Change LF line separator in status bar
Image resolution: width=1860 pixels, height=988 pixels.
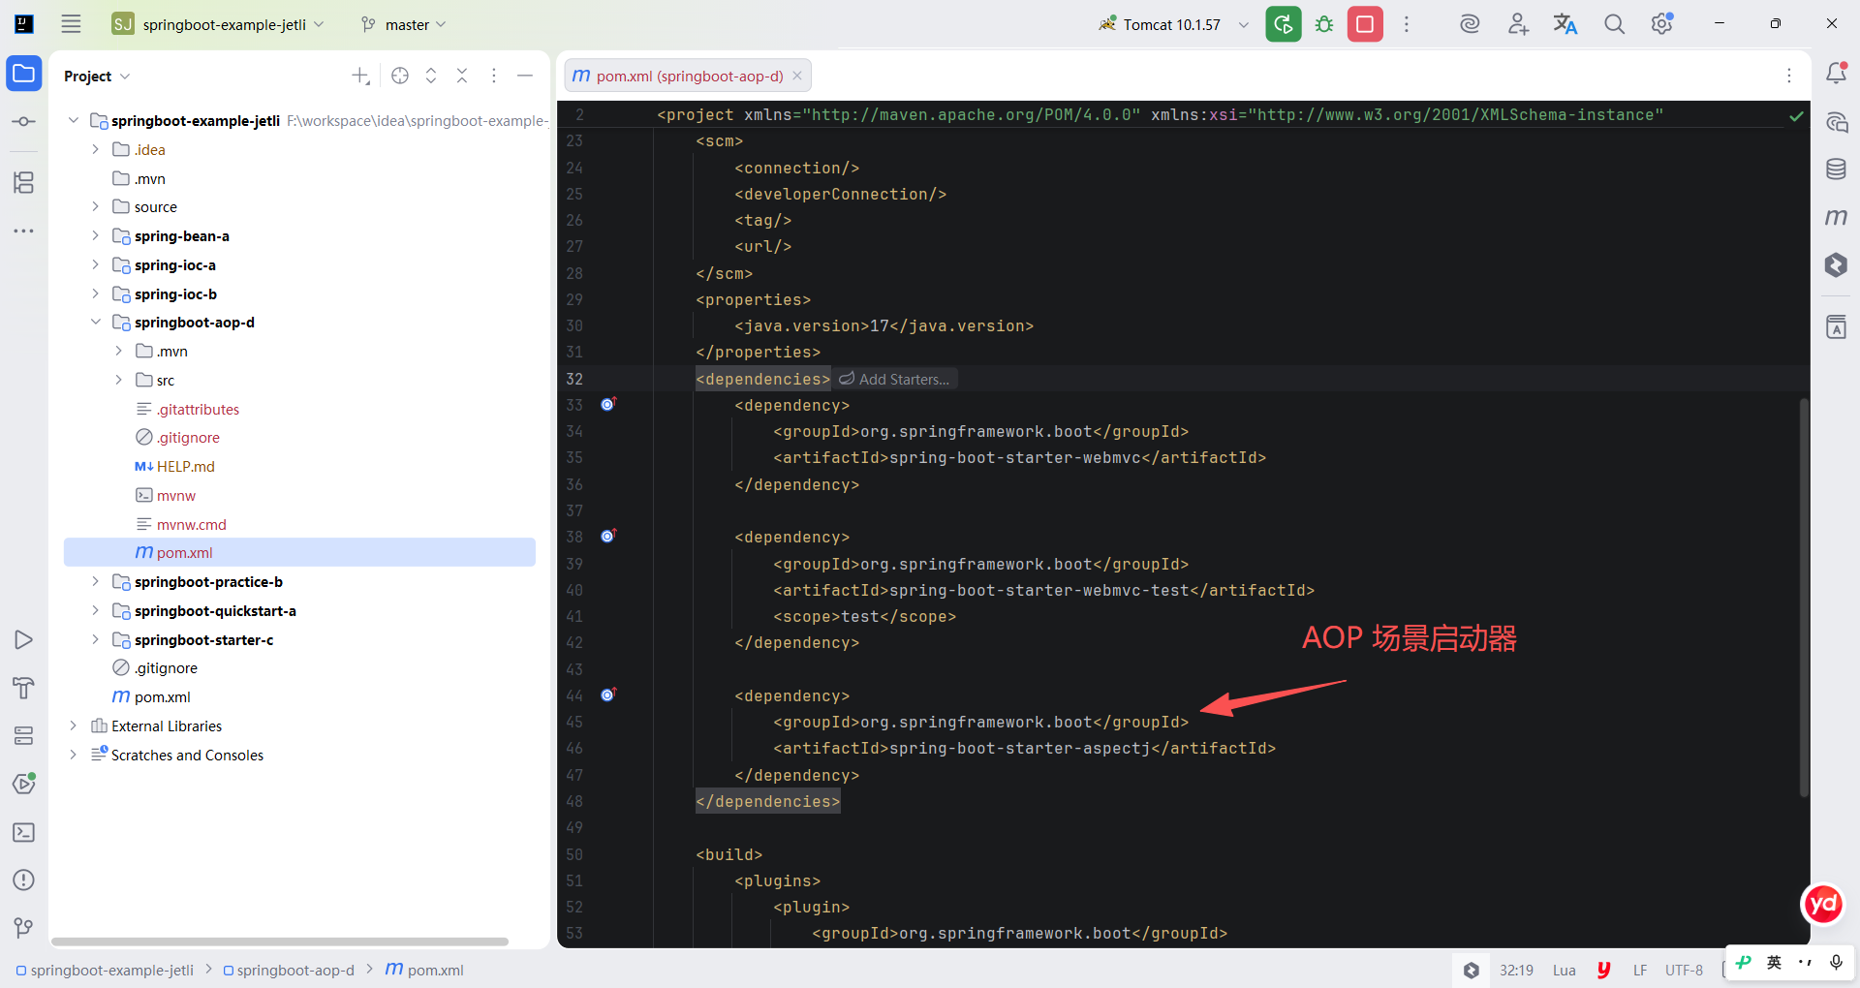click(x=1639, y=970)
